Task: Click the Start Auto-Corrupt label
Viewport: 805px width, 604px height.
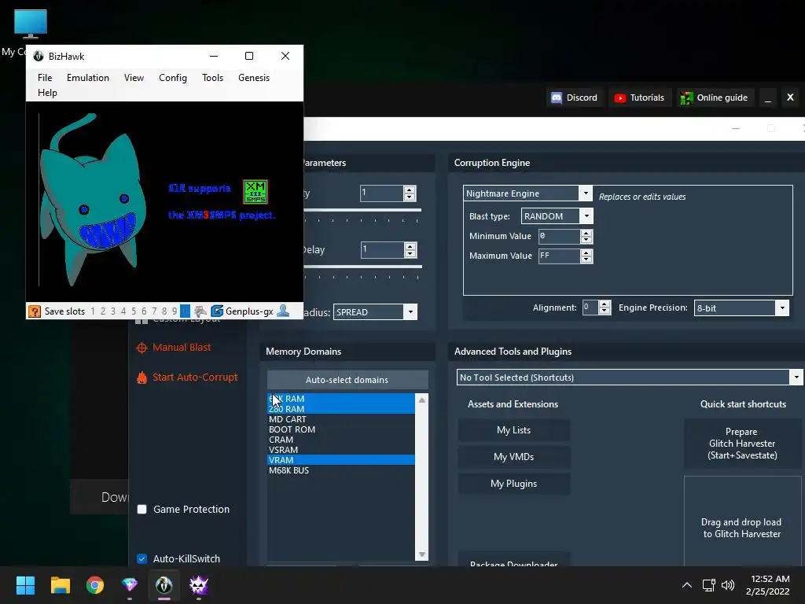Action: [x=195, y=377]
